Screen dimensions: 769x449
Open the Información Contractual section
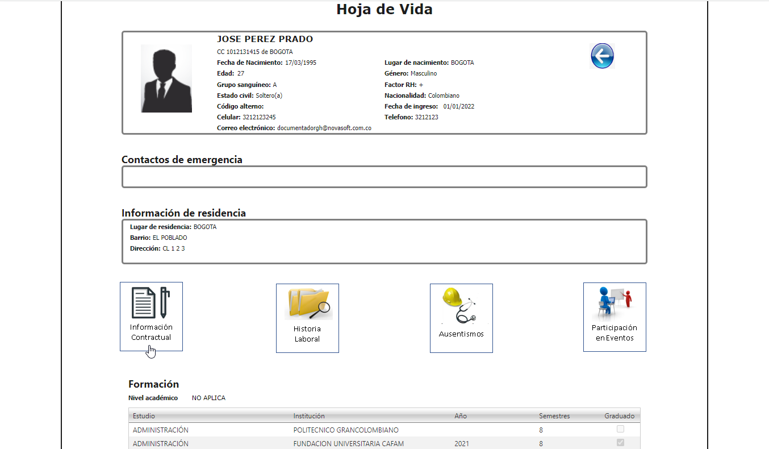(151, 317)
